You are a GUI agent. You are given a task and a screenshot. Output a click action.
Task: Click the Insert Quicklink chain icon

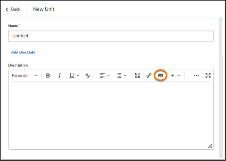149,75
